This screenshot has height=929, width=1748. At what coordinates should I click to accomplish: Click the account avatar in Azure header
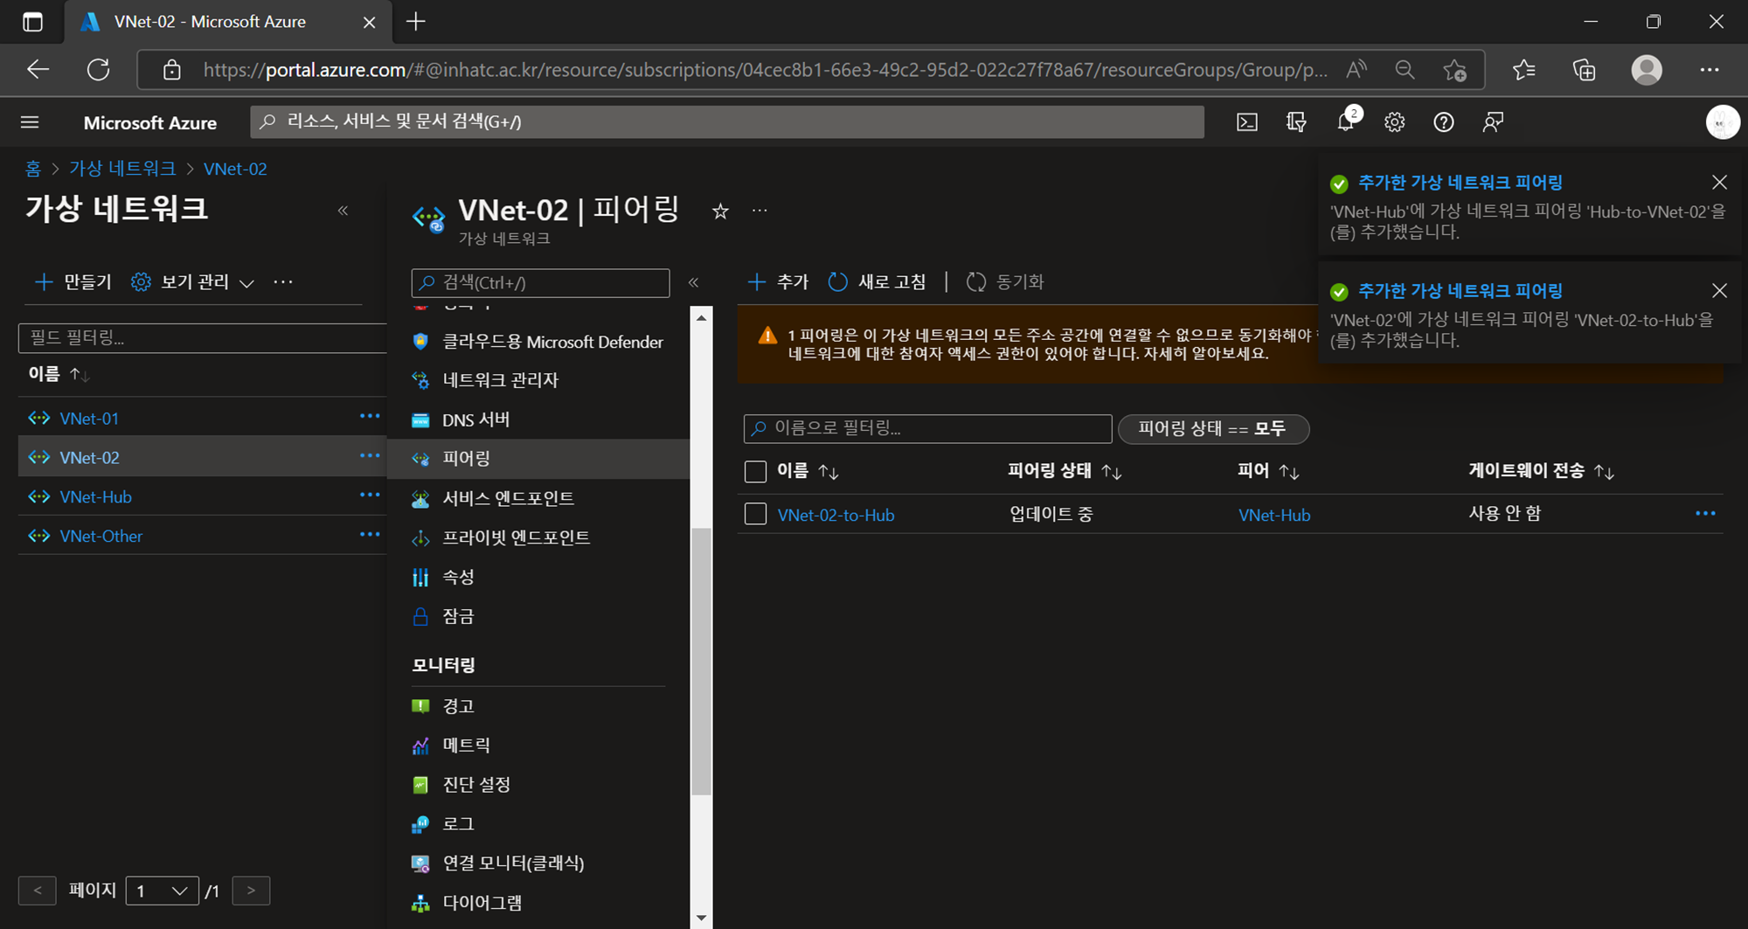pyautogui.click(x=1723, y=122)
